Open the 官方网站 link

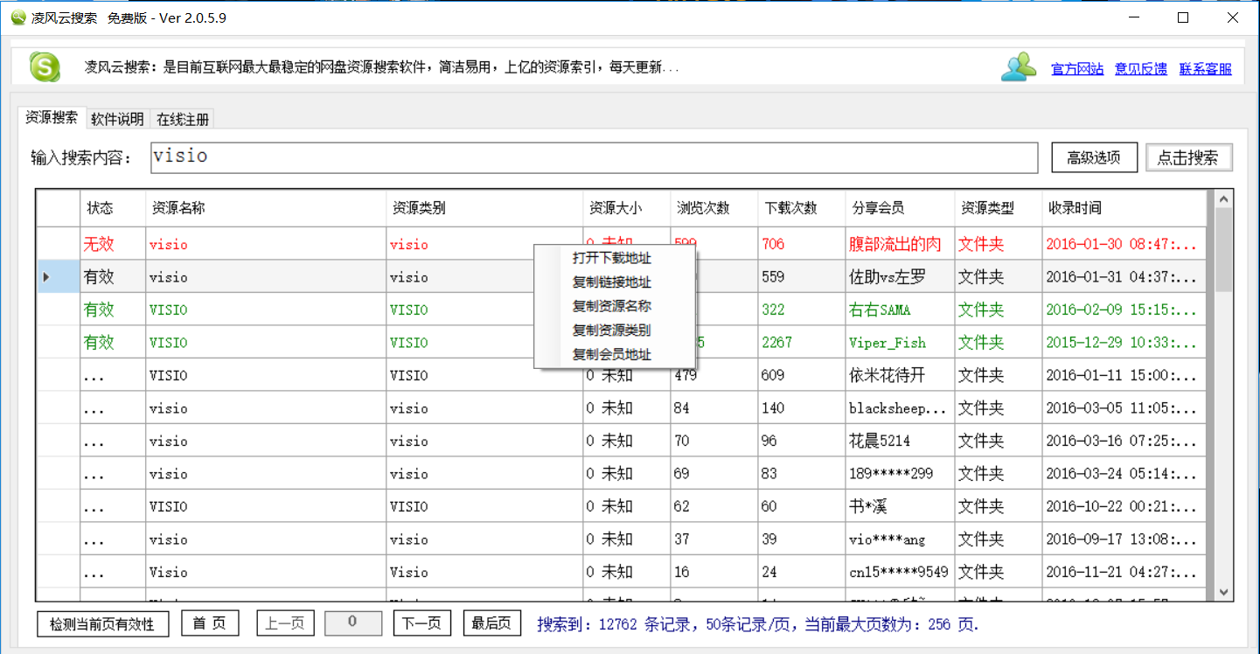point(1077,69)
